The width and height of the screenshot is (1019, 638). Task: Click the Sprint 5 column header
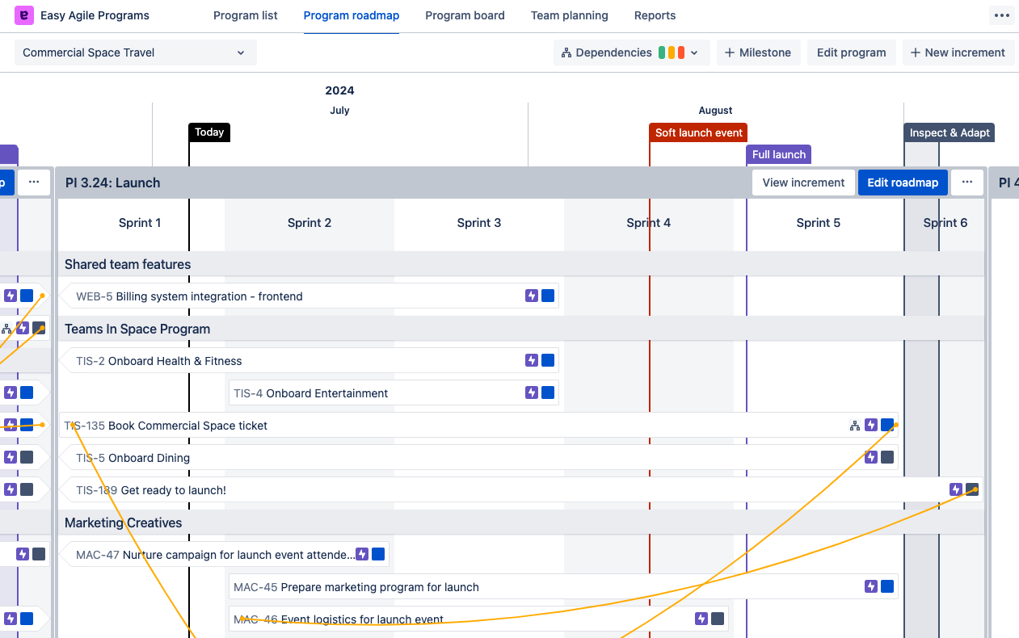pos(819,223)
